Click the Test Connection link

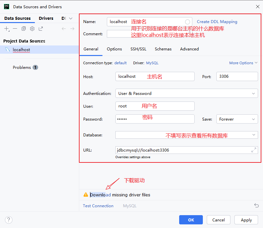[98, 206]
